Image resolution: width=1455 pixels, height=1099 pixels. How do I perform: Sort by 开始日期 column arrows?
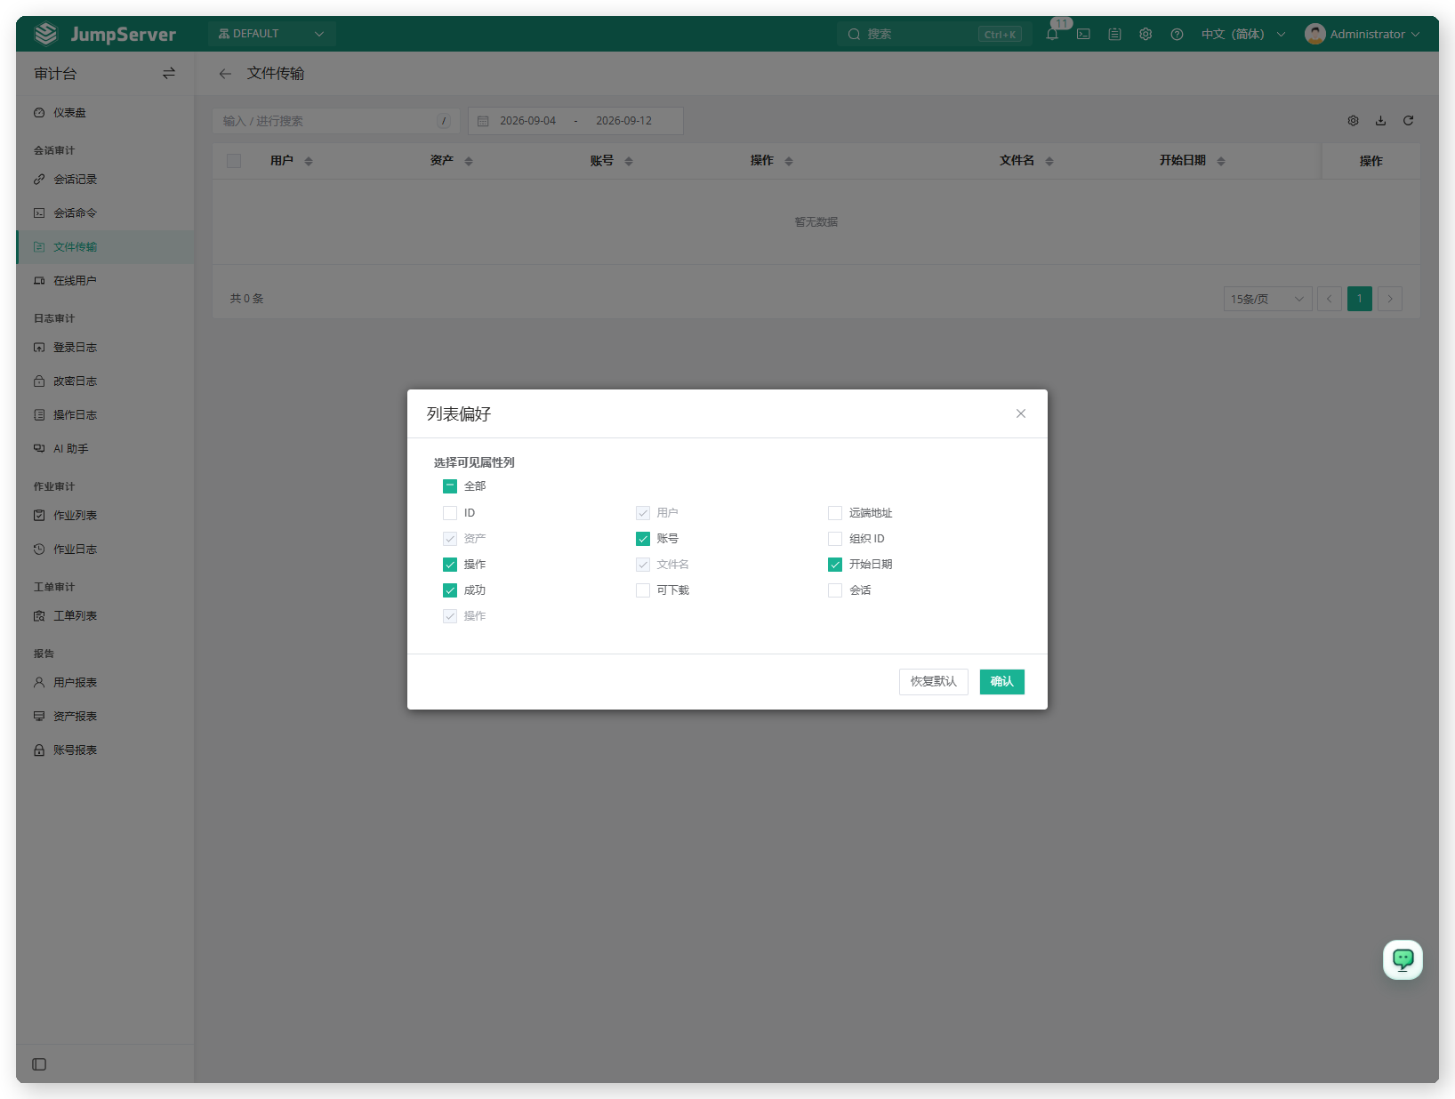tap(1221, 161)
